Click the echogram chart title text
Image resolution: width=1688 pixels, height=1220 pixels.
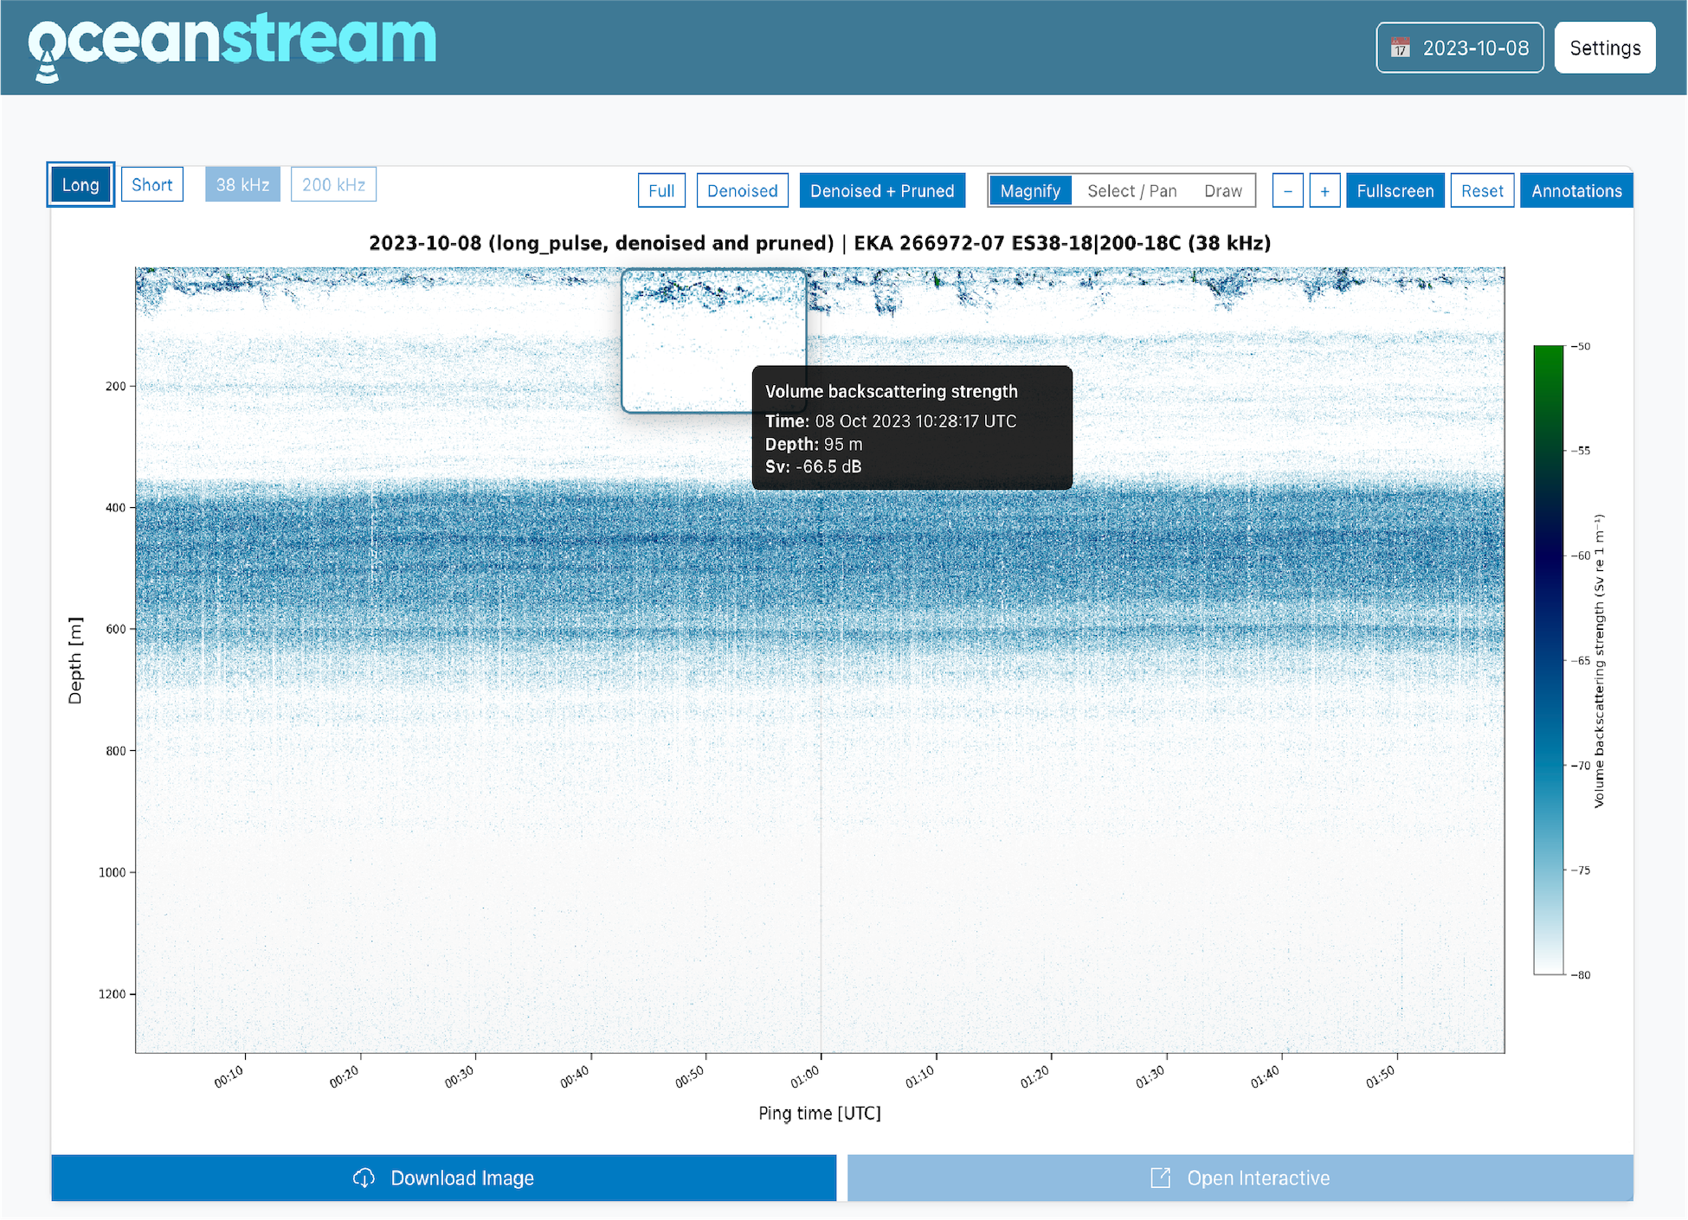820,243
